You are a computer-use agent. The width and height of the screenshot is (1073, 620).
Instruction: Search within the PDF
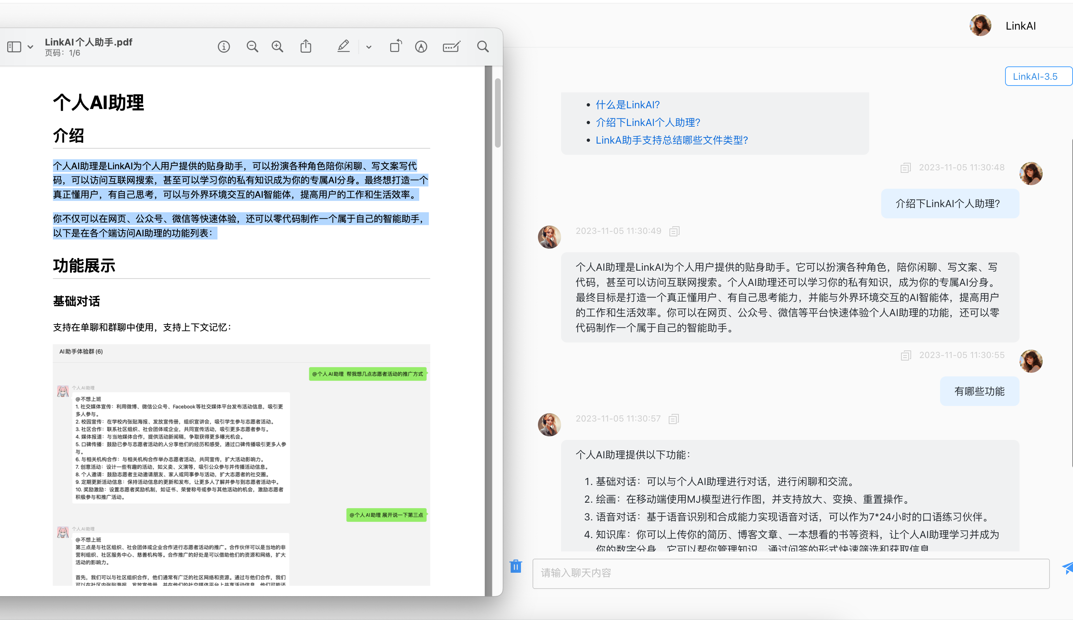[x=483, y=47]
